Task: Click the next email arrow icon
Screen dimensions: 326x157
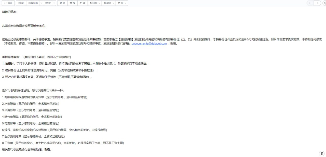Action: 317,3
